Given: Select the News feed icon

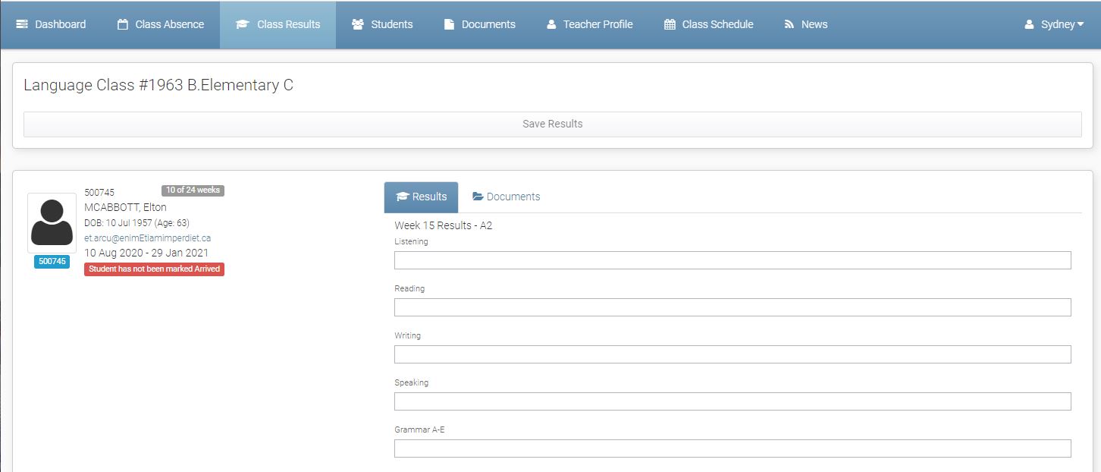Looking at the screenshot, I should pyautogui.click(x=788, y=24).
